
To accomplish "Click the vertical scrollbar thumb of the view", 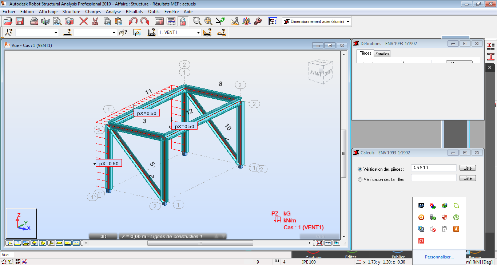I will pyautogui.click(x=343, y=153).
